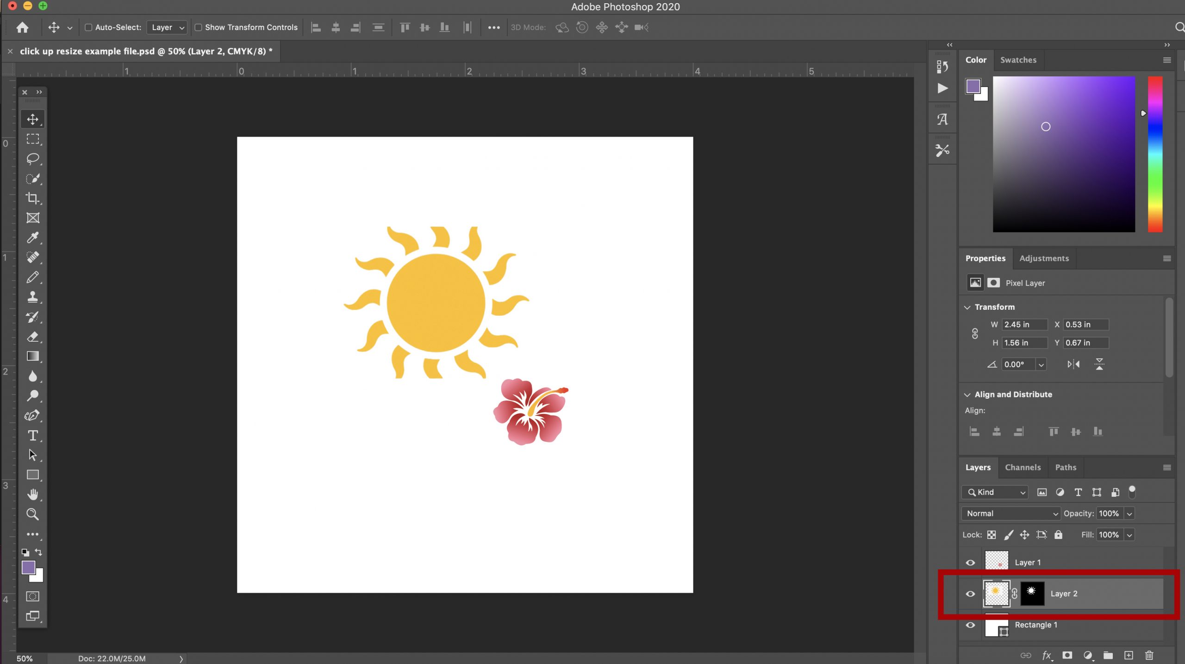Select the Move tool
1185x664 pixels.
[x=32, y=119]
